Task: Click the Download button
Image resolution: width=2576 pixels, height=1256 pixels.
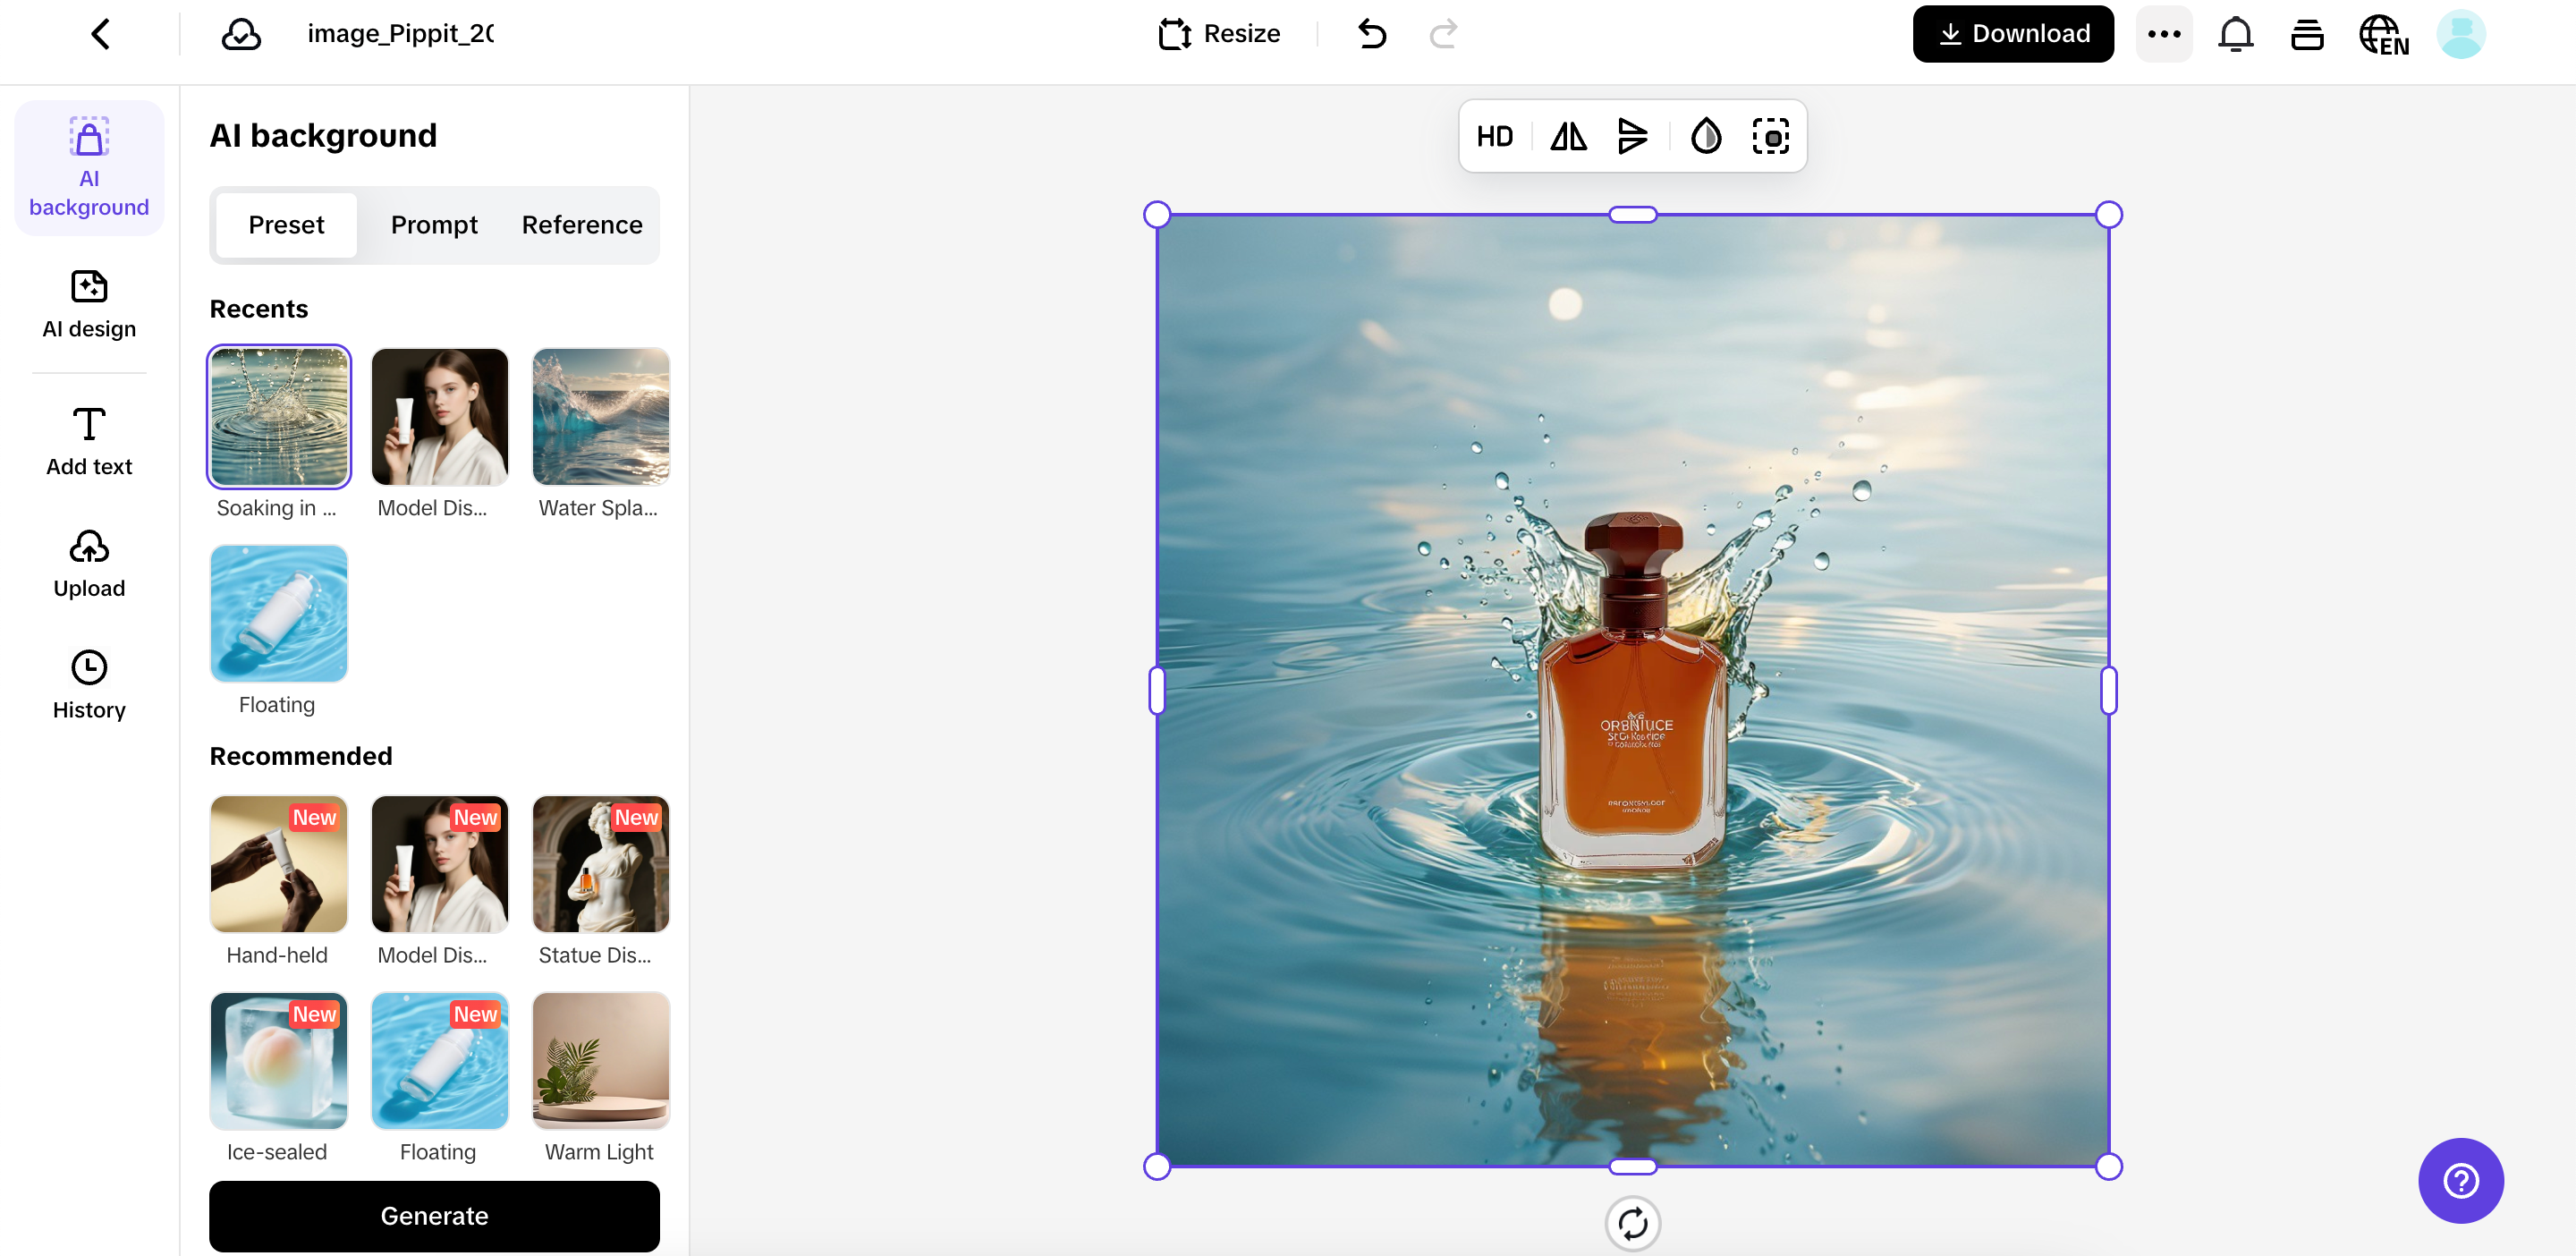Action: (x=2012, y=34)
